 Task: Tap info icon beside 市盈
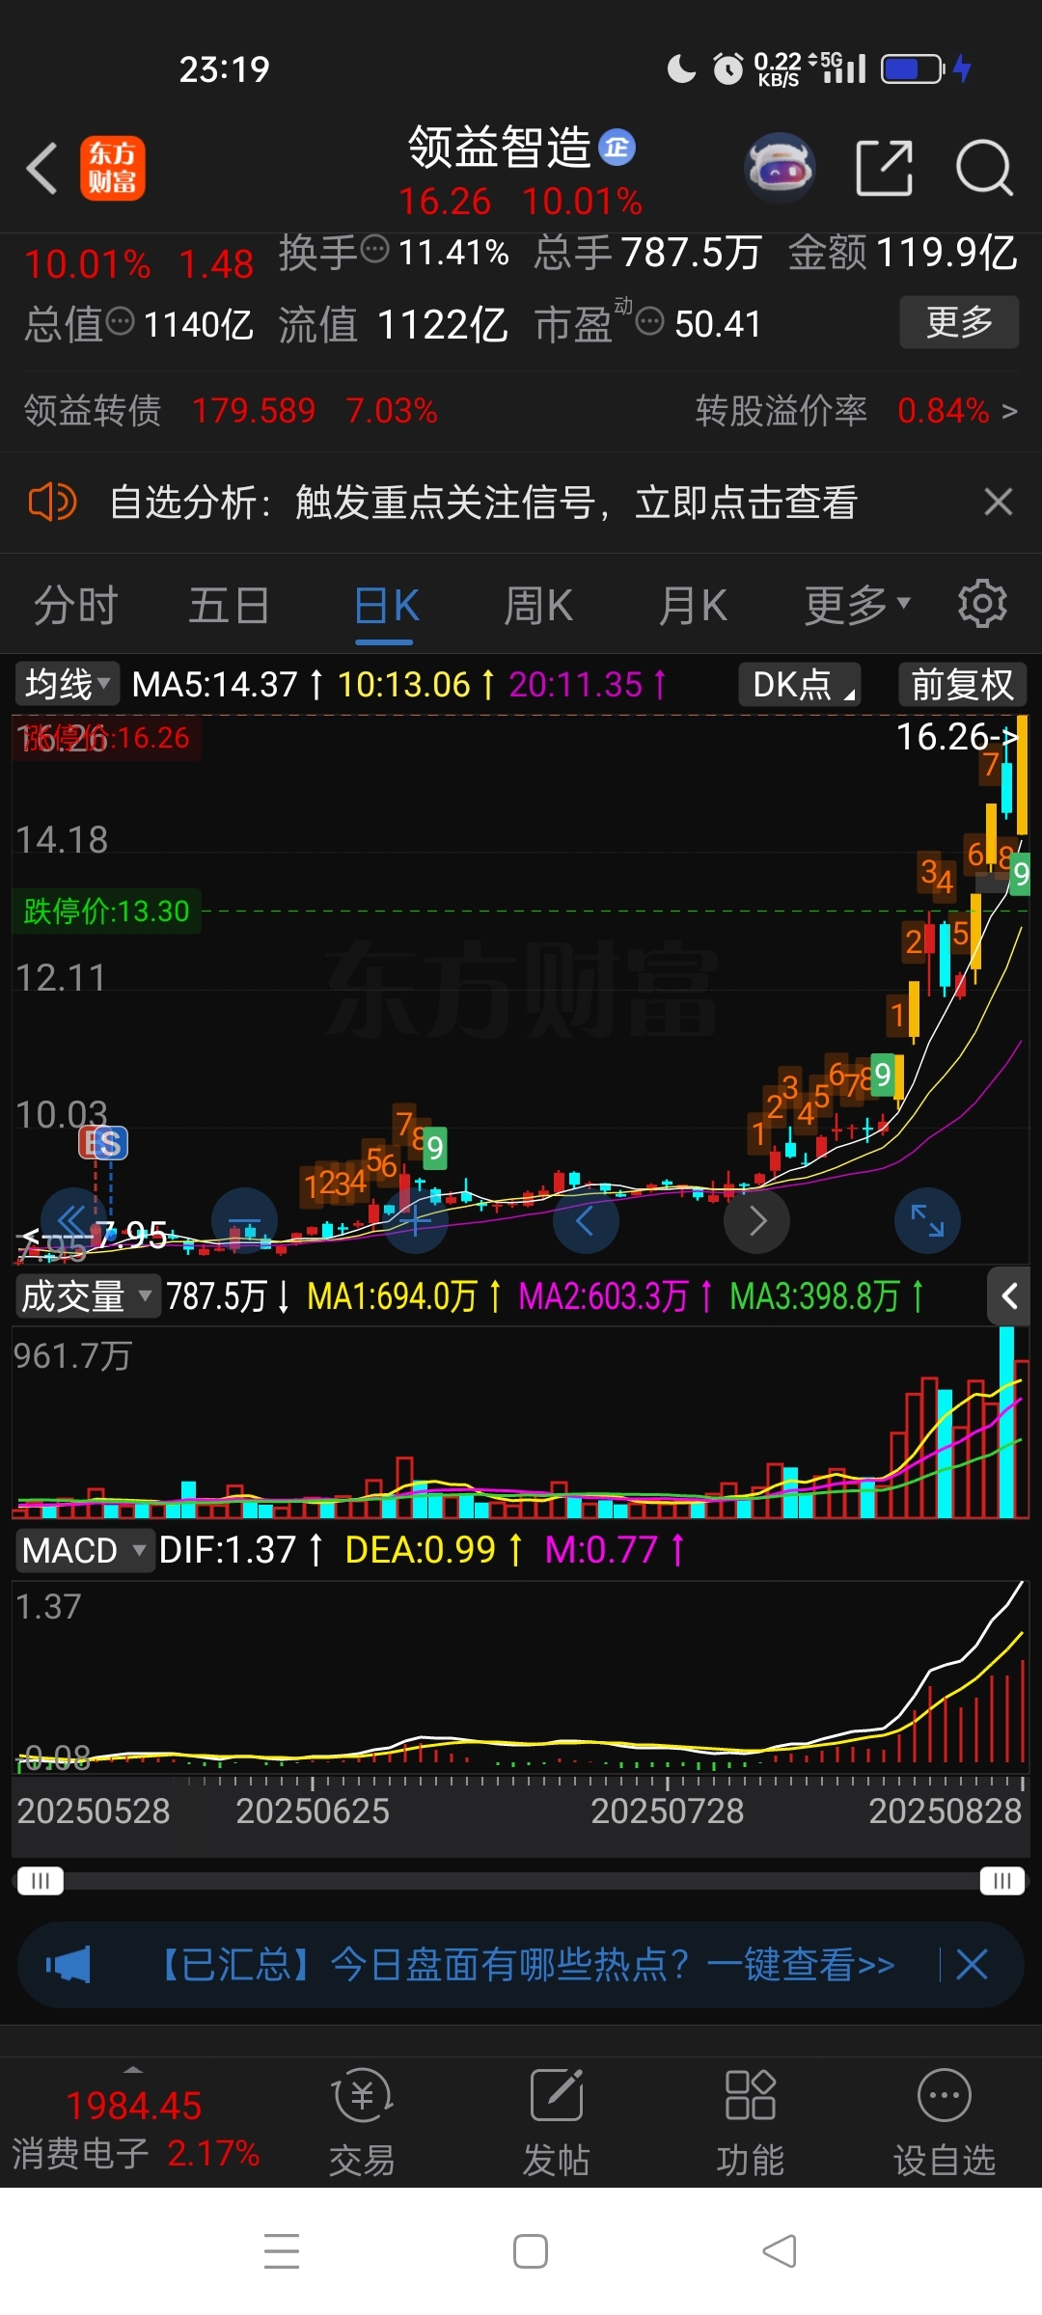coord(650,320)
